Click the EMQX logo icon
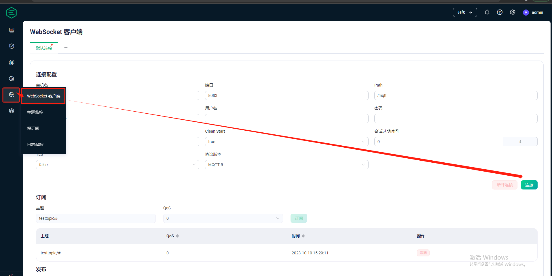The width and height of the screenshot is (552, 276). click(12, 13)
